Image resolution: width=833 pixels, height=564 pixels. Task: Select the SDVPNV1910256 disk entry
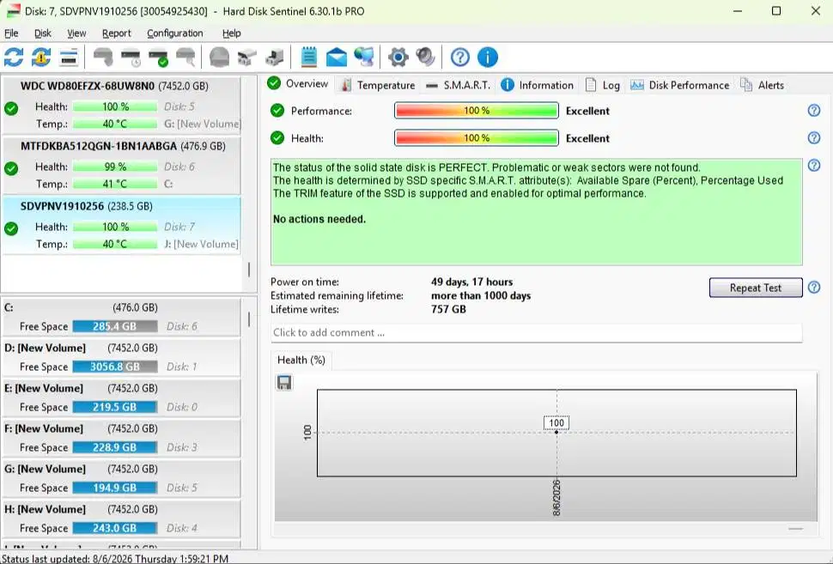click(x=122, y=225)
